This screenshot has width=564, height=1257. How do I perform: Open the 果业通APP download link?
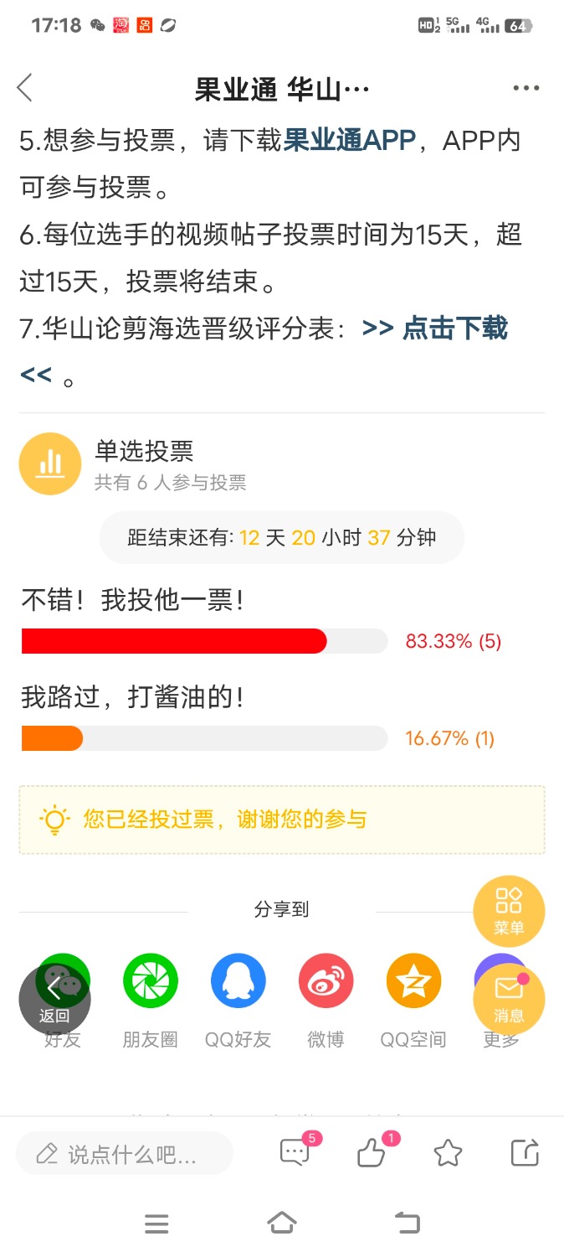point(350,141)
